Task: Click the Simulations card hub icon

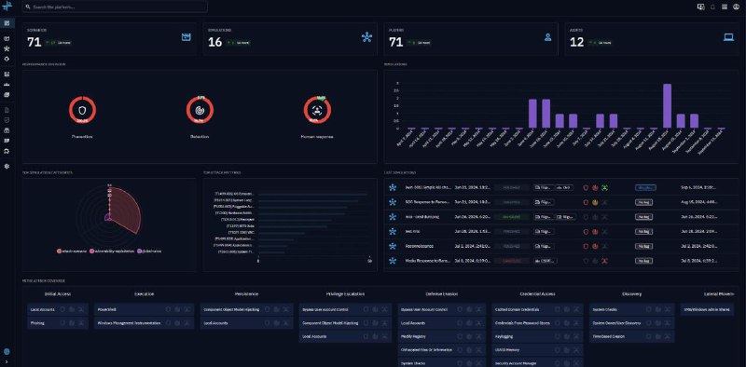Action: [x=366, y=37]
